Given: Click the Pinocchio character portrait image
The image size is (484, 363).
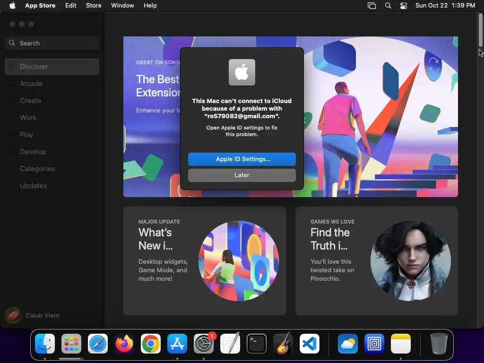Looking at the screenshot, I should 411,261.
